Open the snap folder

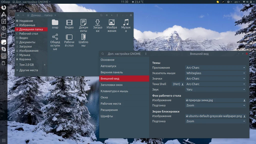(55, 24)
